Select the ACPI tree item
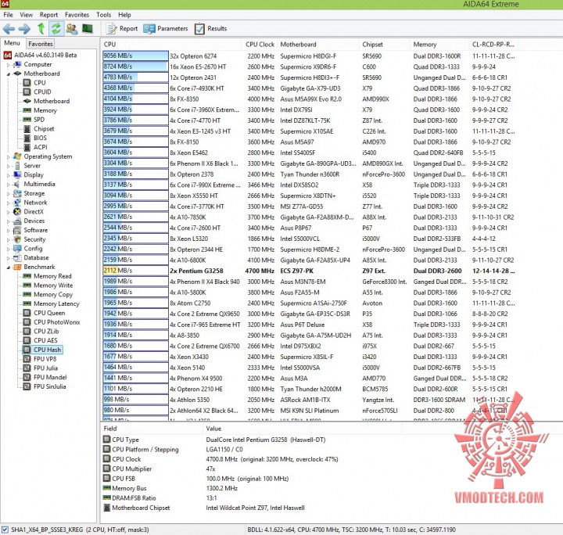 click(35, 147)
